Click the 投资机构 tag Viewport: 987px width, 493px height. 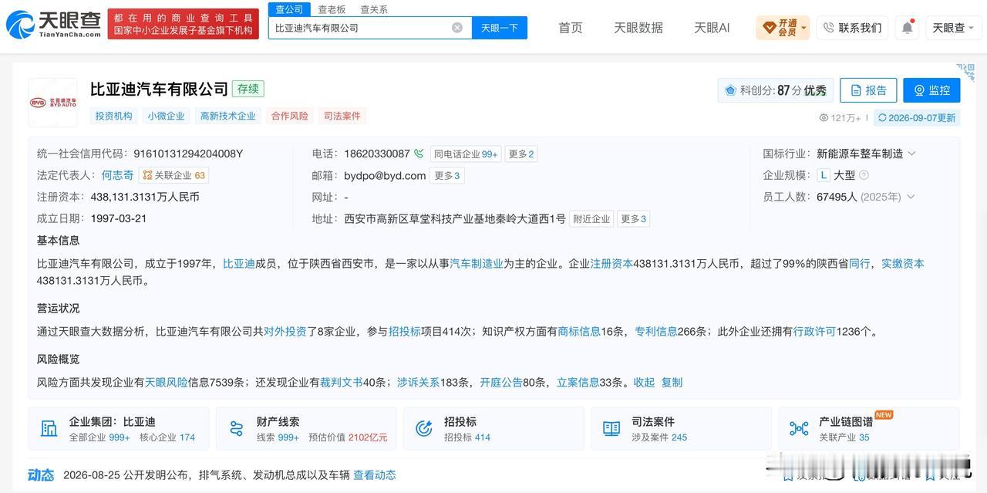click(114, 116)
